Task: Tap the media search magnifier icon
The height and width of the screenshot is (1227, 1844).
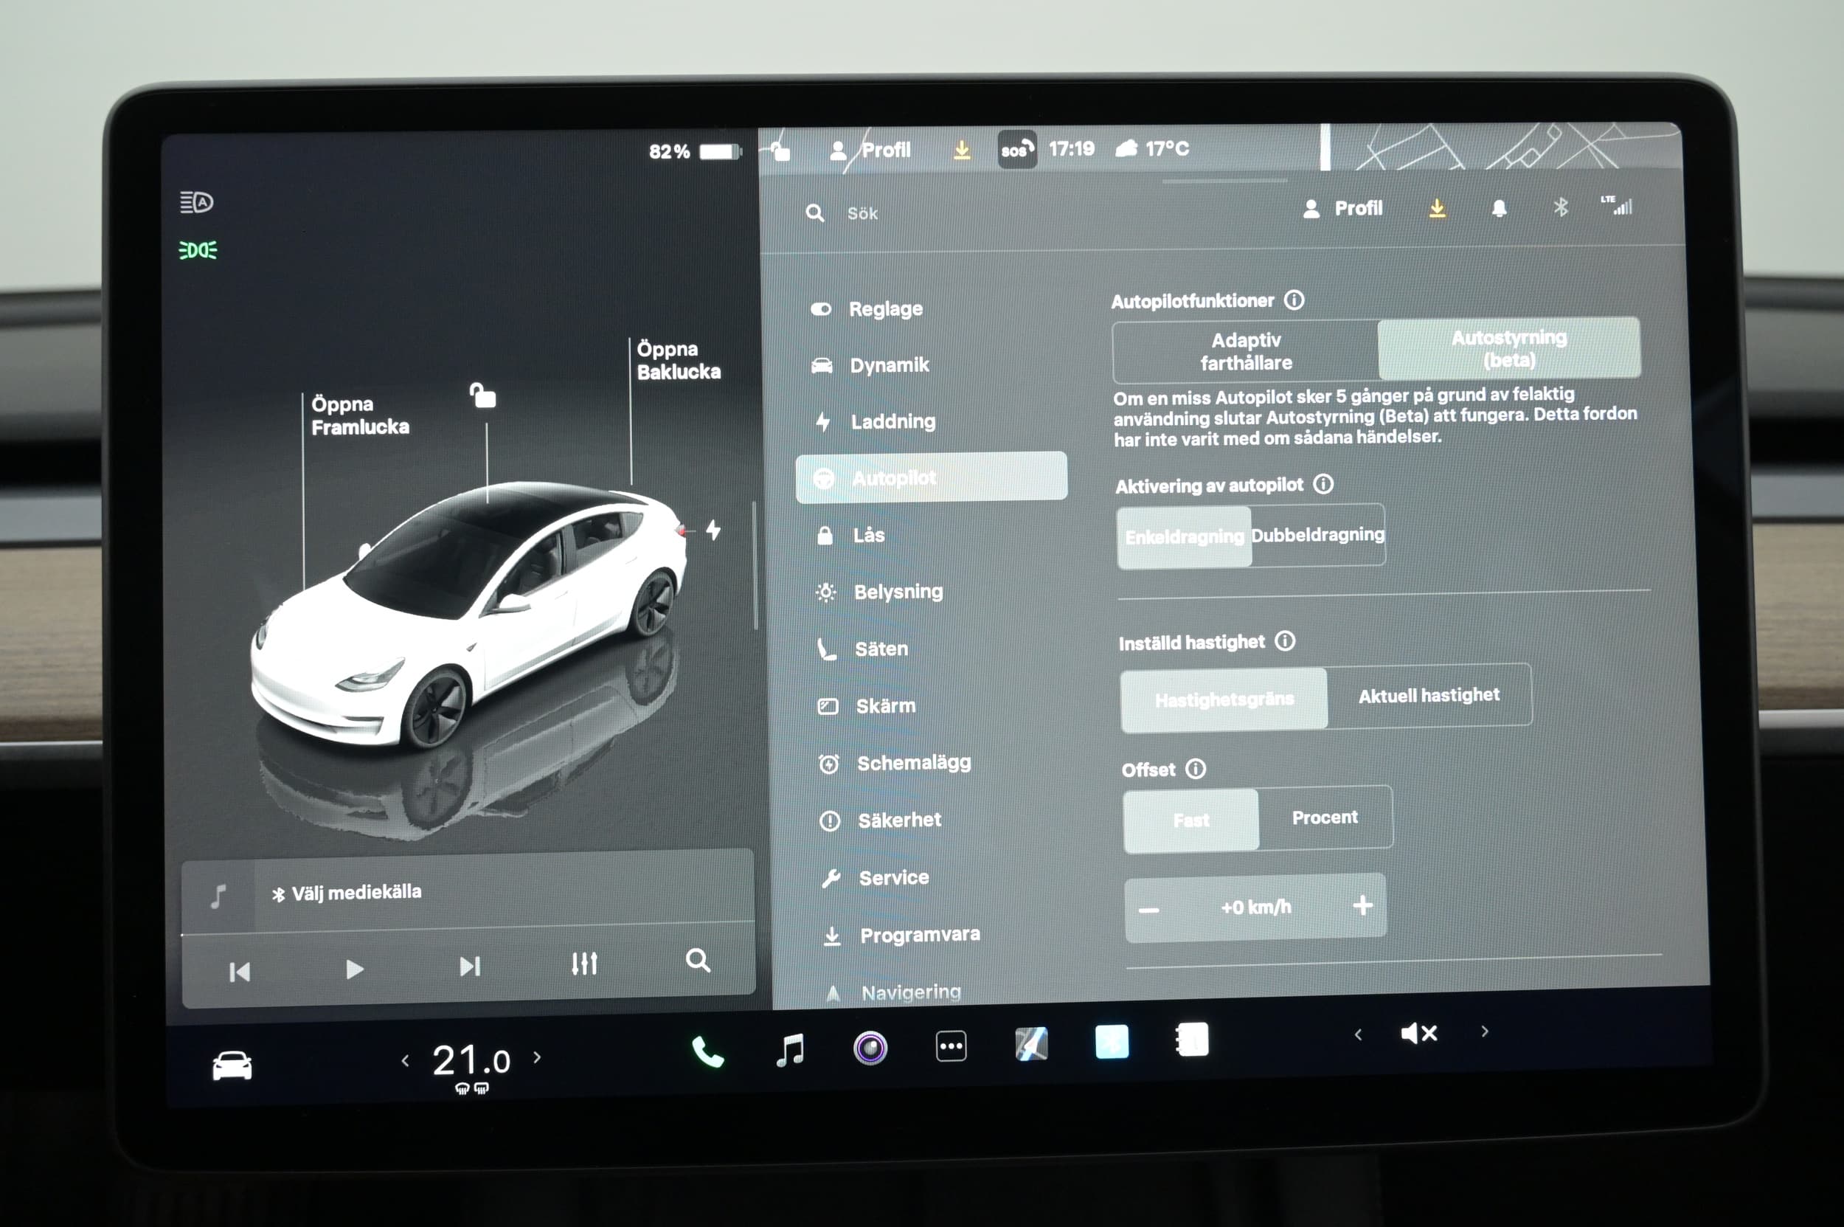Action: (698, 960)
